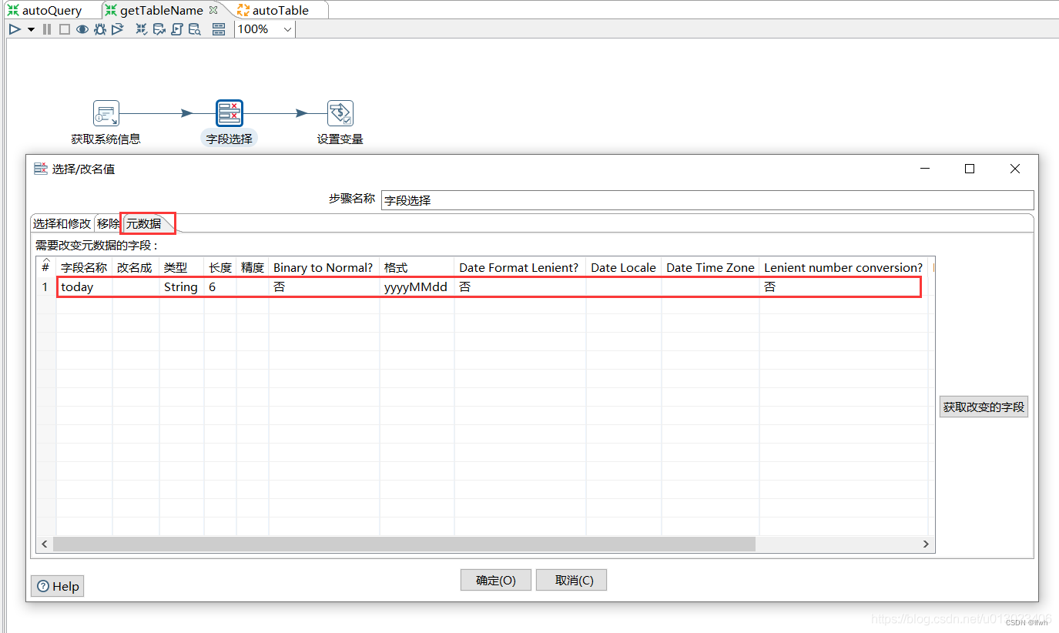Toggle the execution results pane icon
Image resolution: width=1059 pixels, height=633 pixels.
(x=219, y=29)
